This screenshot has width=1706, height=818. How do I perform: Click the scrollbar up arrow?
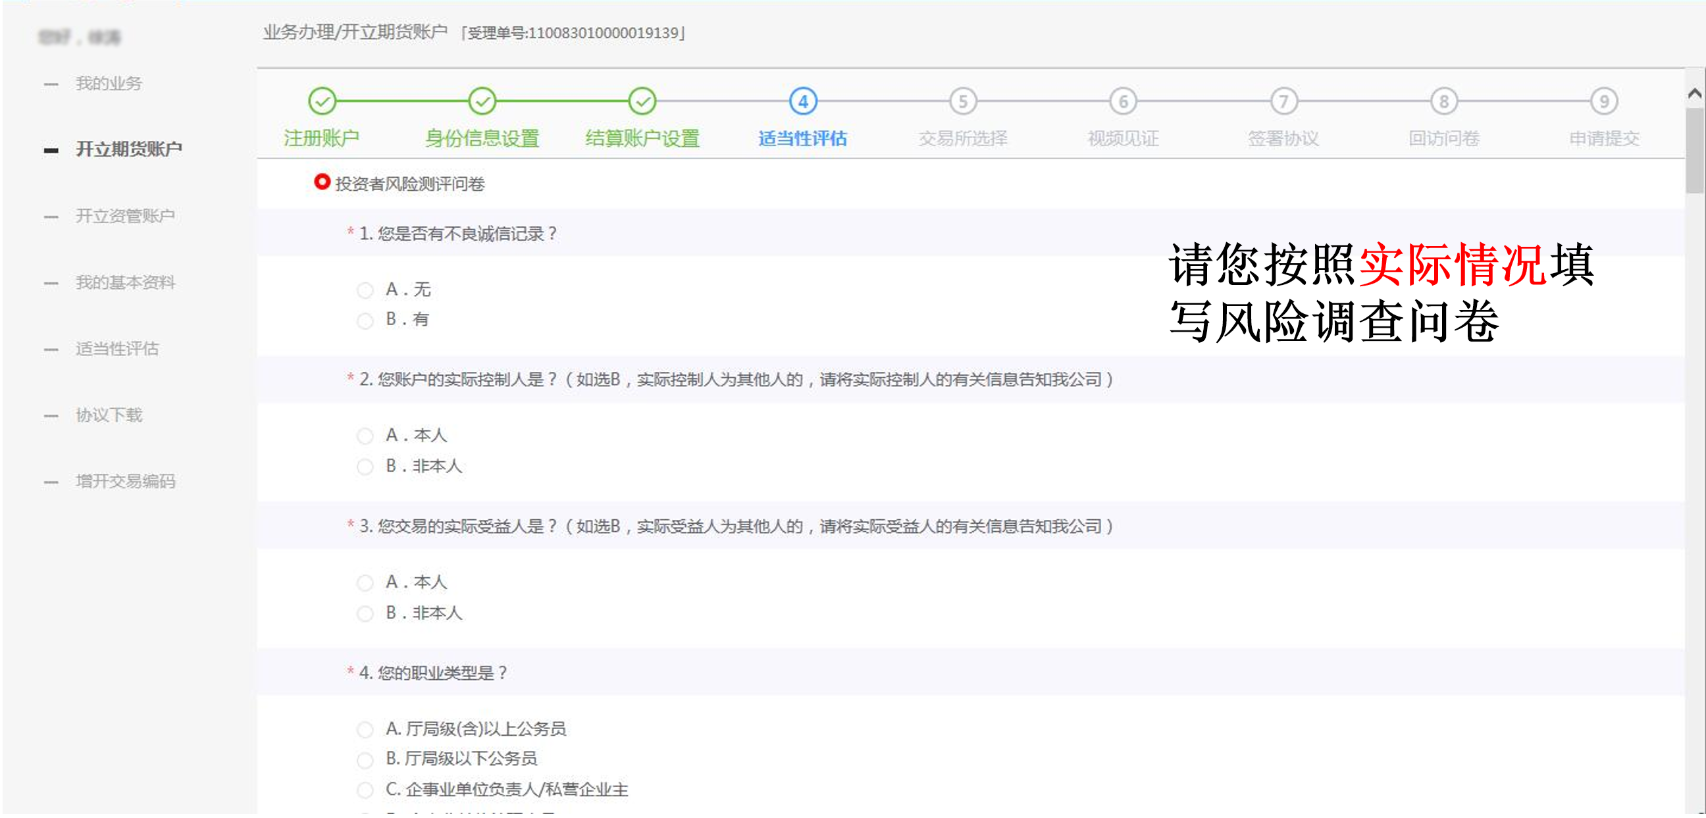point(1695,93)
